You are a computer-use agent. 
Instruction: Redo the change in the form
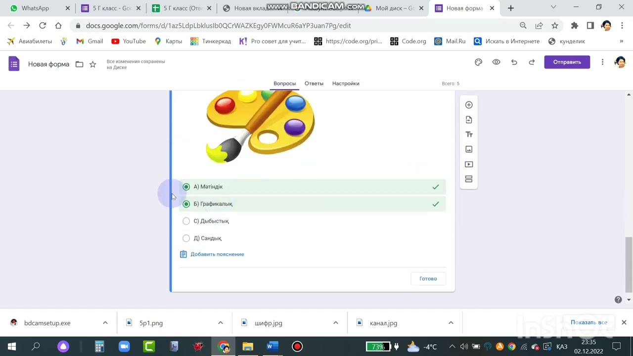532,62
